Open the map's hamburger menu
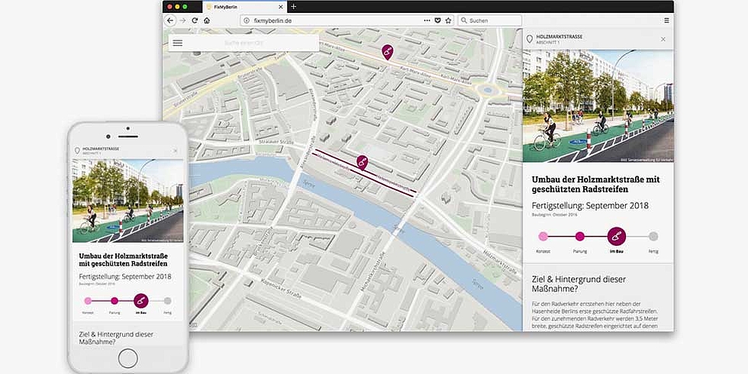The height and width of the screenshot is (374, 748). (x=177, y=43)
